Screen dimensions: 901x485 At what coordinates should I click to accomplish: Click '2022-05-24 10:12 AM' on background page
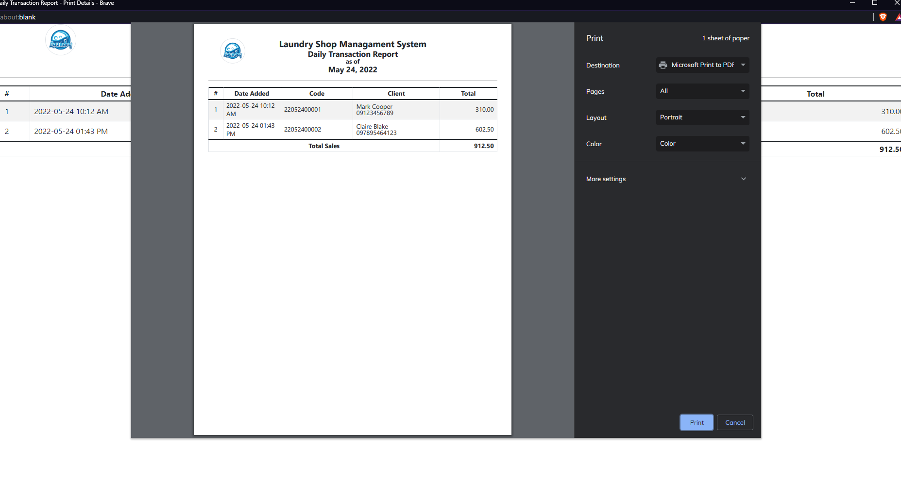pos(71,112)
